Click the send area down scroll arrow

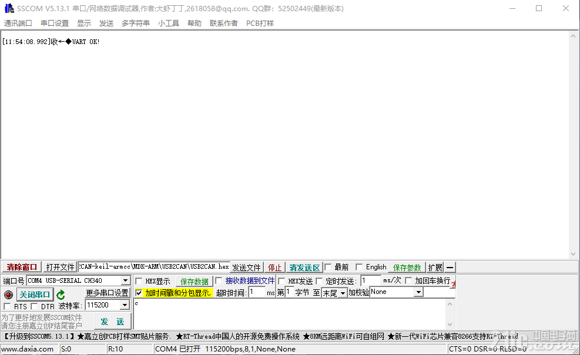coord(450,324)
